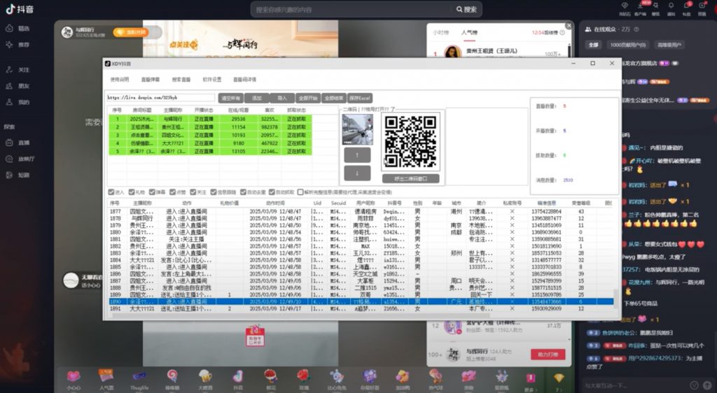Toggle the 礼物 checkbox
The width and height of the screenshot is (717, 393).
[x=132, y=192]
